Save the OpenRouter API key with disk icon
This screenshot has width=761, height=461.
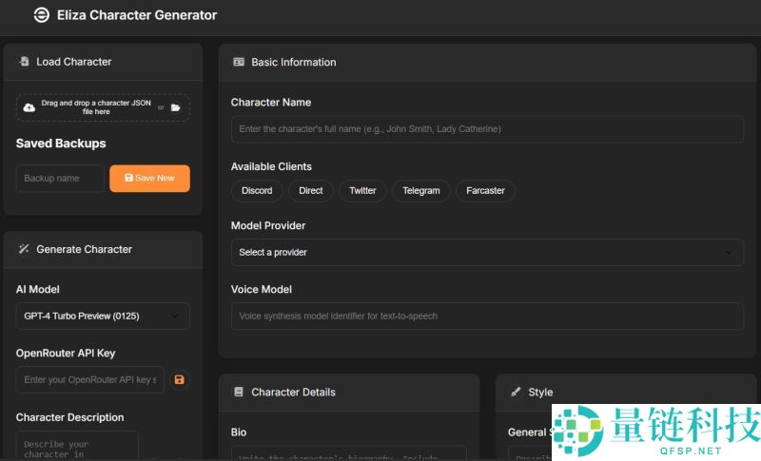pyautogui.click(x=179, y=380)
